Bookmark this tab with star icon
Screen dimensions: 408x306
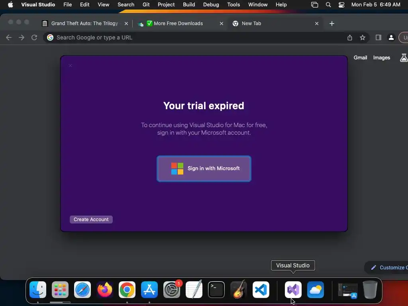pos(363,38)
